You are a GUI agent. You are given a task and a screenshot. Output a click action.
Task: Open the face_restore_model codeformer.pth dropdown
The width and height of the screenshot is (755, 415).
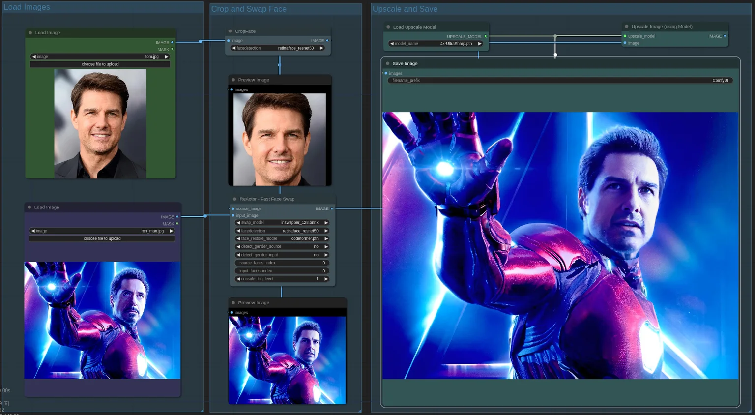click(x=282, y=239)
